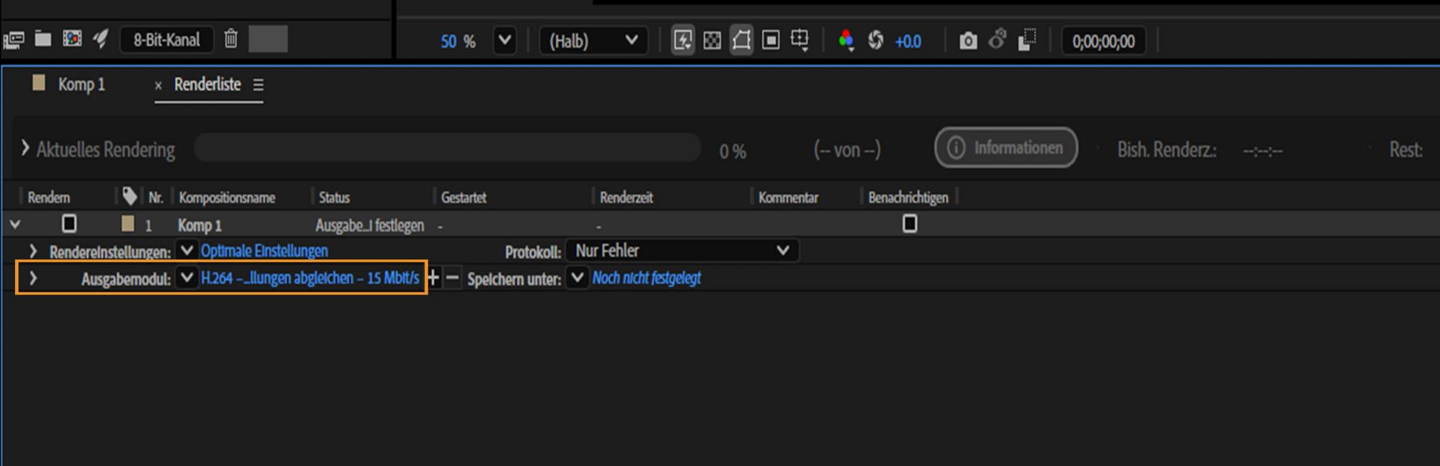The image size is (1440, 466).
Task: Click the interpret footage icon in project toolbar
Action: 13,40
